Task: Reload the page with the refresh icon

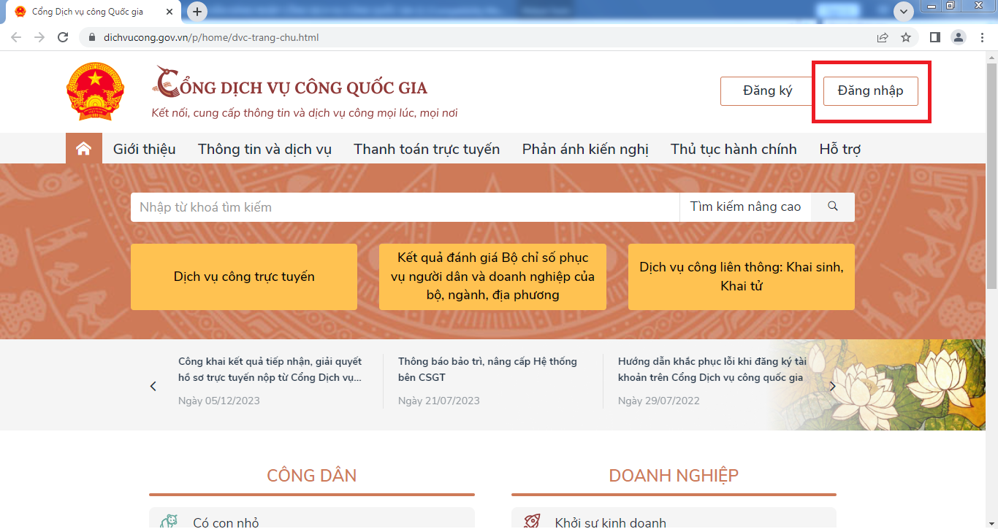Action: point(63,37)
